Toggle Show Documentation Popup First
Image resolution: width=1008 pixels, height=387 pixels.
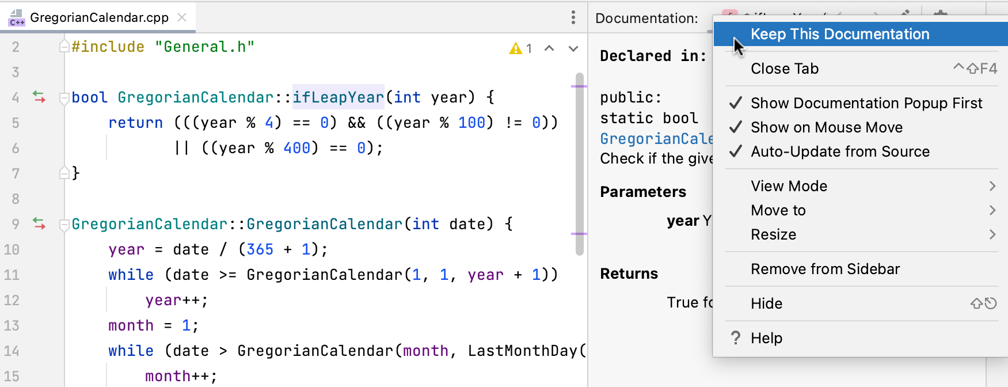point(866,103)
